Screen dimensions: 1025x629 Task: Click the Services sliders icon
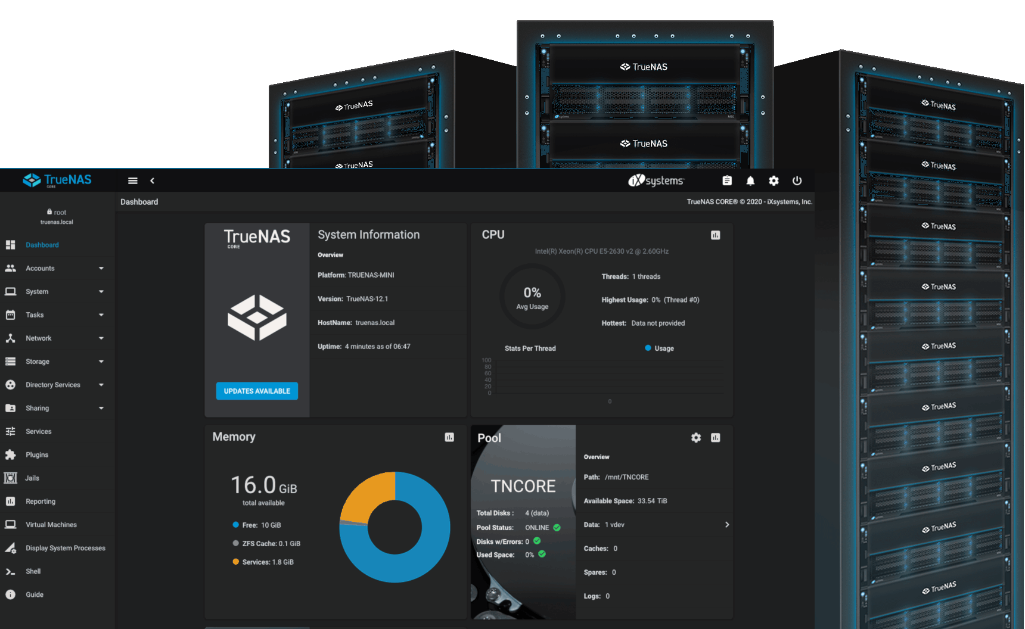pos(10,431)
